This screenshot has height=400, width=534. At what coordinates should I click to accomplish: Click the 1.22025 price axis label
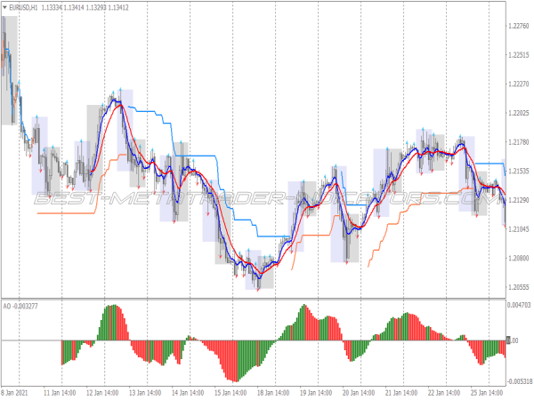click(519, 113)
